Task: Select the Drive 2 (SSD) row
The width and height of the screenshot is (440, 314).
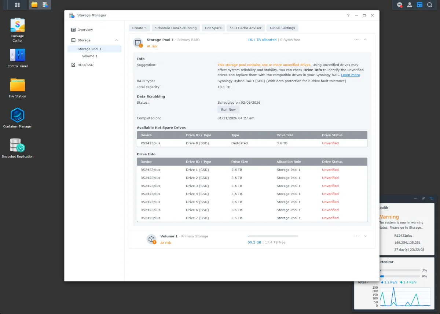Action: pyautogui.click(x=252, y=178)
